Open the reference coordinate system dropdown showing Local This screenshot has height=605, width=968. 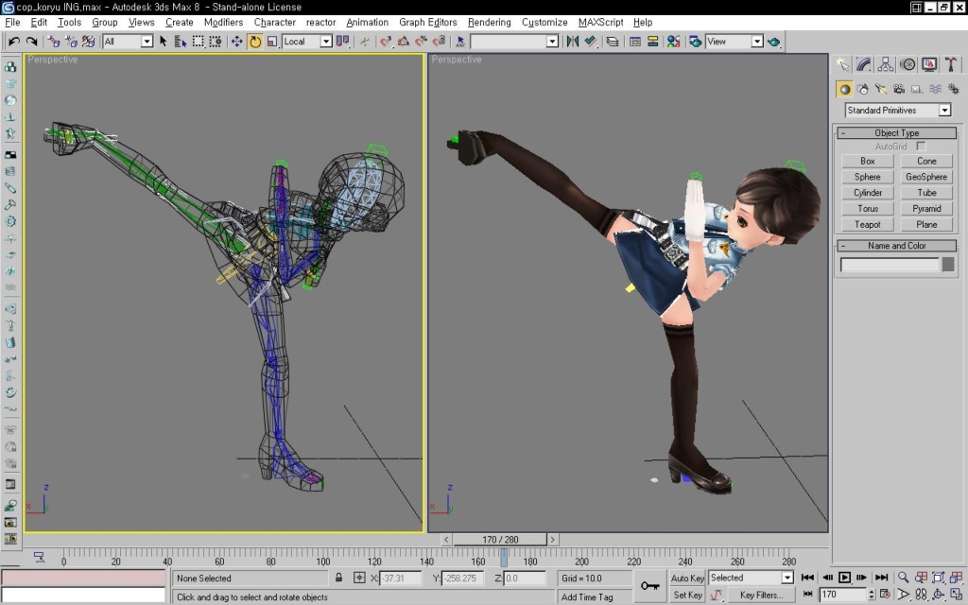[307, 42]
